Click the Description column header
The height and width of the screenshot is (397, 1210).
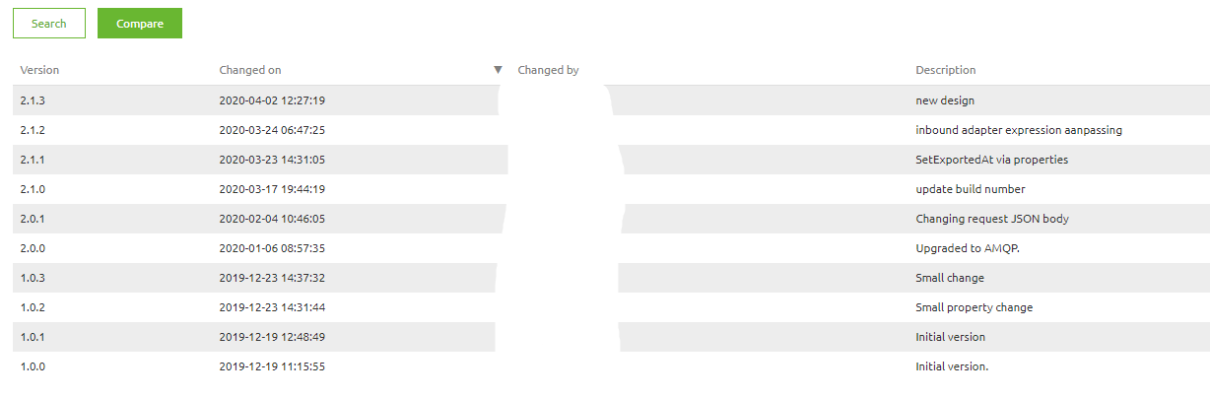coord(945,70)
